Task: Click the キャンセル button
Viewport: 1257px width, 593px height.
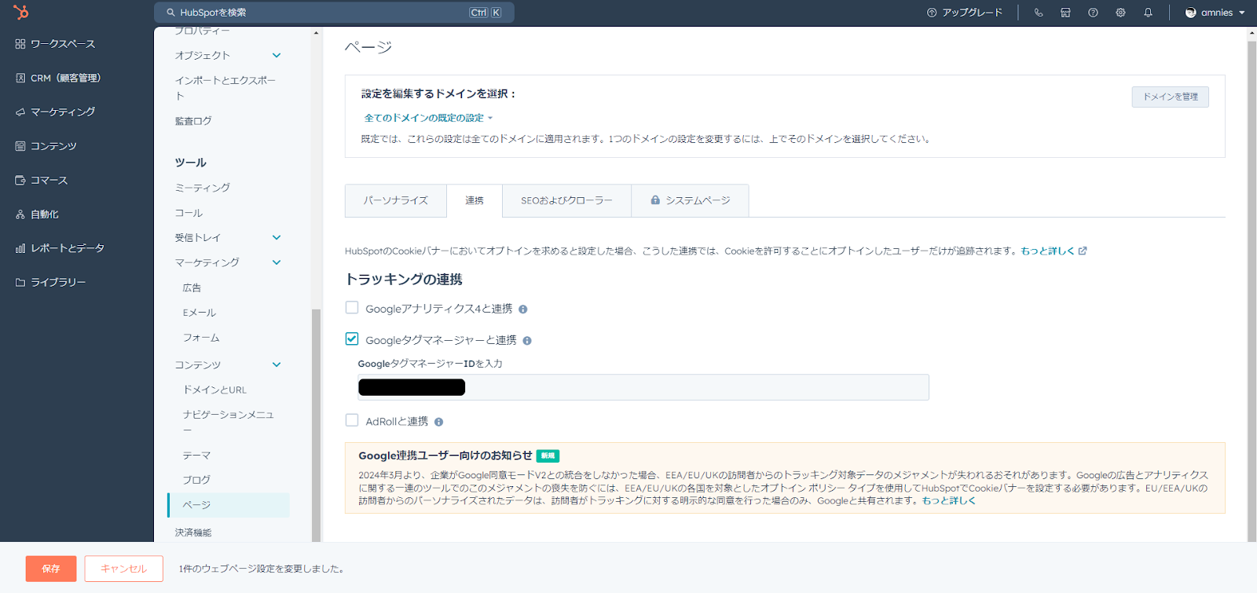Action: (x=124, y=569)
